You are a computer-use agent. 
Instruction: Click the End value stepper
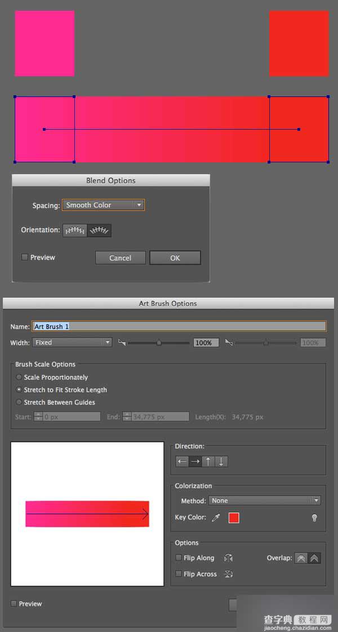pos(127,417)
